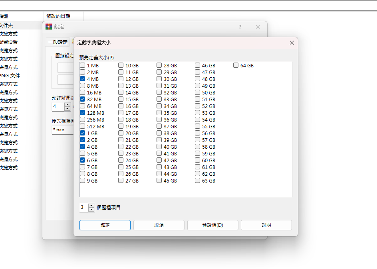
Task: Sort by the 修改的日期 column header
Action: click(x=64, y=16)
